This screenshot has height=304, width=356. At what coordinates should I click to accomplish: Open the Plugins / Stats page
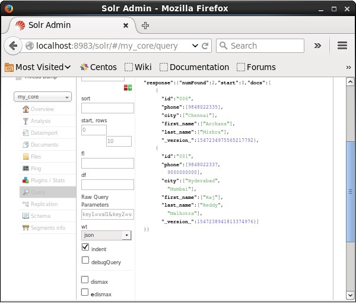pos(47,180)
